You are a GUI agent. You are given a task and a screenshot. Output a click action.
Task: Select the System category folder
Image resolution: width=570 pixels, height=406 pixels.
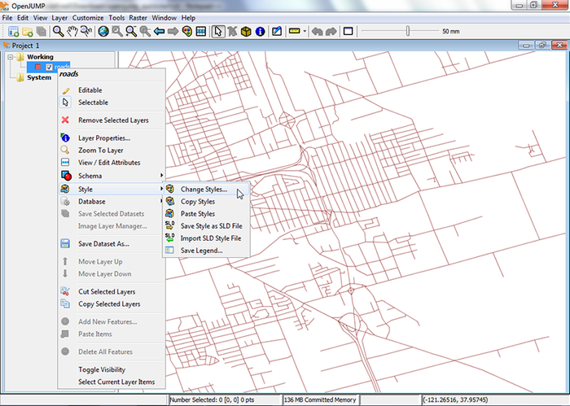39,78
